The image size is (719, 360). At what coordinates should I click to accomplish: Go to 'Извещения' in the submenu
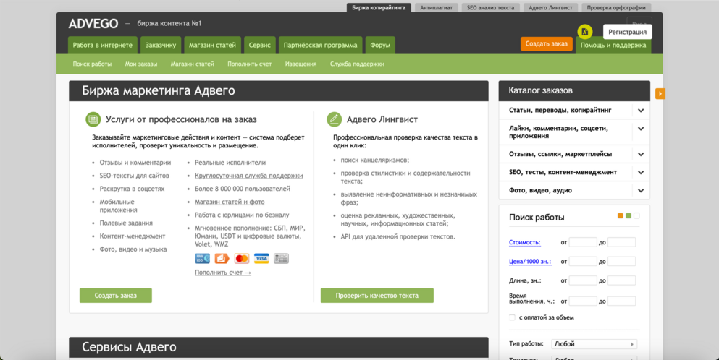[x=300, y=64]
